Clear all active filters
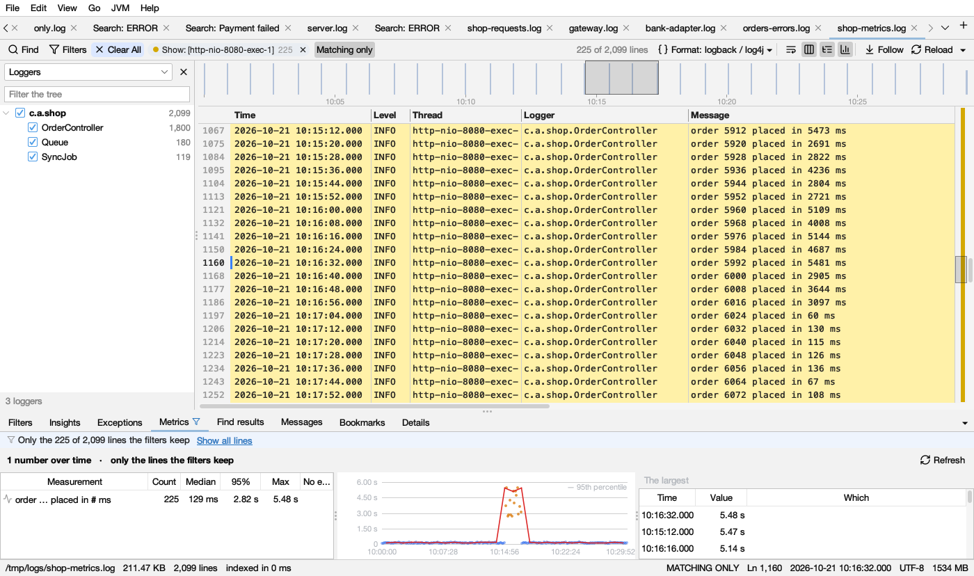974x576 pixels. tap(118, 49)
